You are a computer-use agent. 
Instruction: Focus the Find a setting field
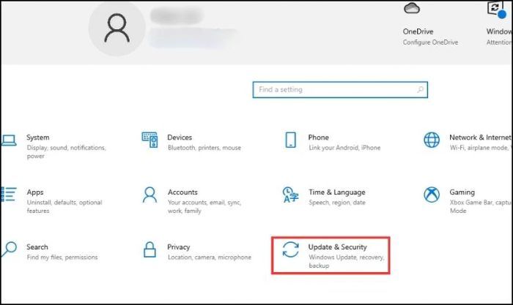[x=340, y=89]
